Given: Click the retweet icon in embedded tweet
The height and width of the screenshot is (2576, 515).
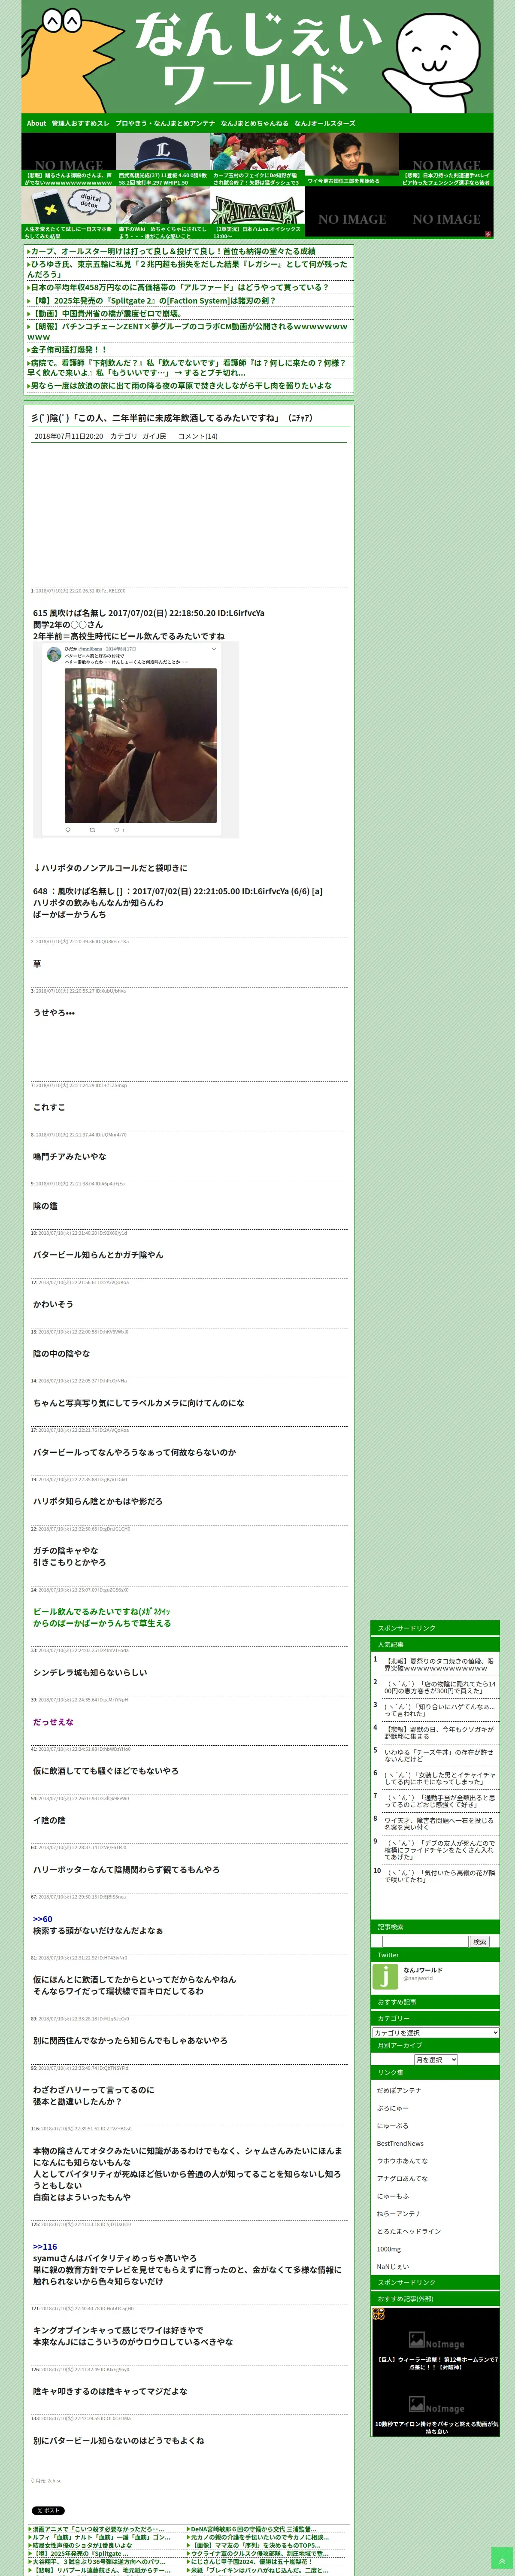Looking at the screenshot, I should [92, 829].
